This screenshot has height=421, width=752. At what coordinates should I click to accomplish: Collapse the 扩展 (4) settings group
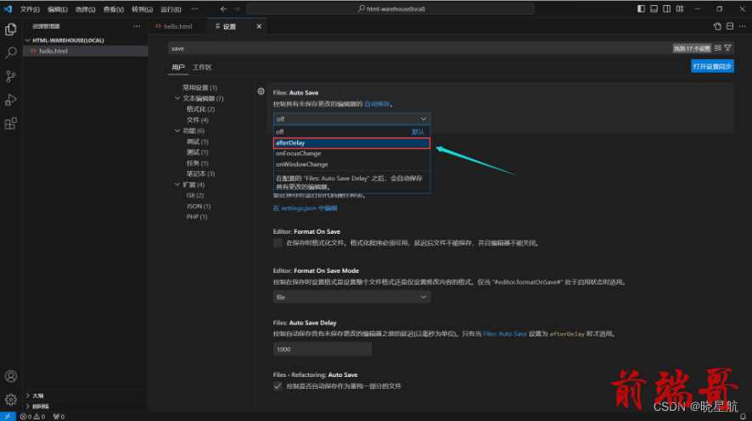(177, 185)
